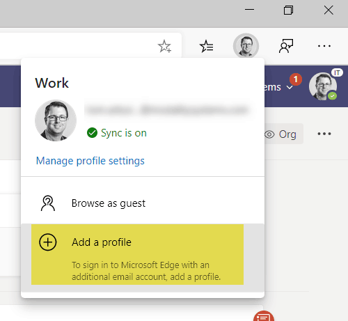The width and height of the screenshot is (348, 321).
Task: Open more options beside Org
Action: (324, 134)
